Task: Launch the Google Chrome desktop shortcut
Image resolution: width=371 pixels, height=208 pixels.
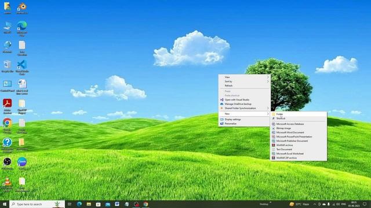Action: point(8,126)
